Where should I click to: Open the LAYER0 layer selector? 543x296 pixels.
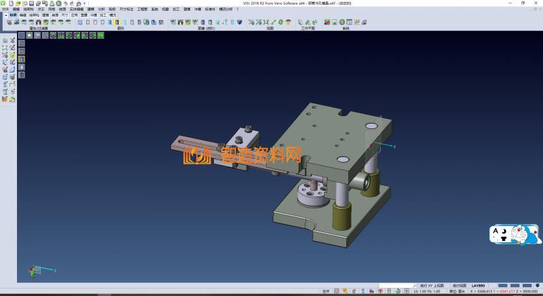coord(479,285)
